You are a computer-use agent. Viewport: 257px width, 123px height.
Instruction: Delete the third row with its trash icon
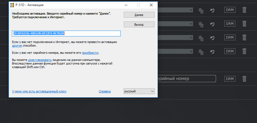[x=244, y=37]
